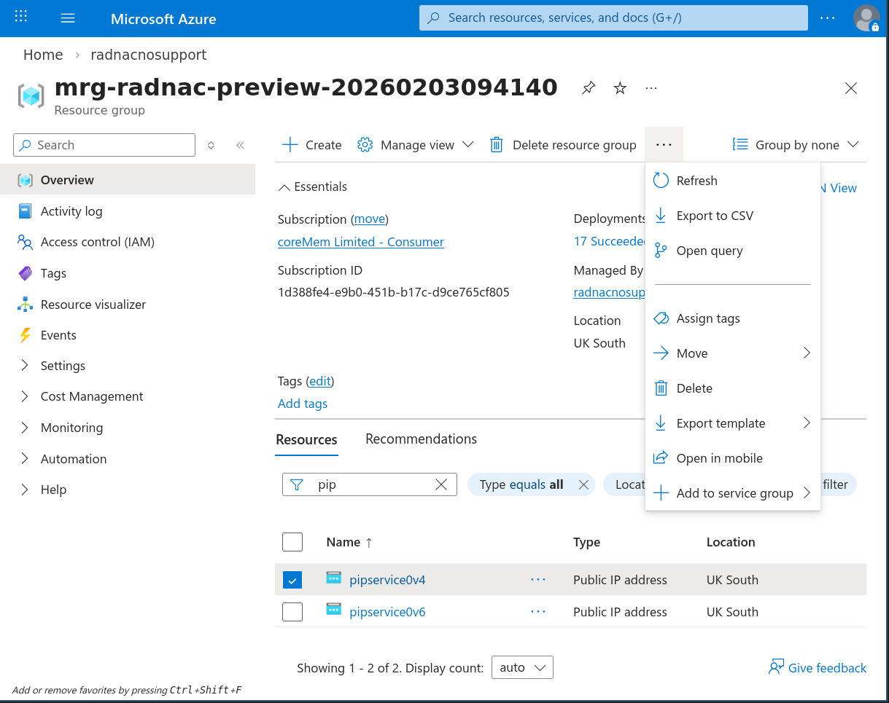Switch to the Recommendations tab

tap(421, 439)
